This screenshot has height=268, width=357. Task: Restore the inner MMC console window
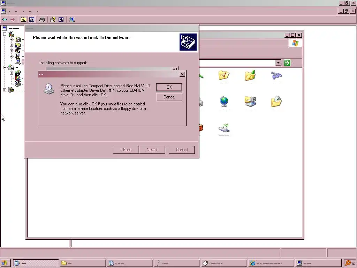click(346, 11)
